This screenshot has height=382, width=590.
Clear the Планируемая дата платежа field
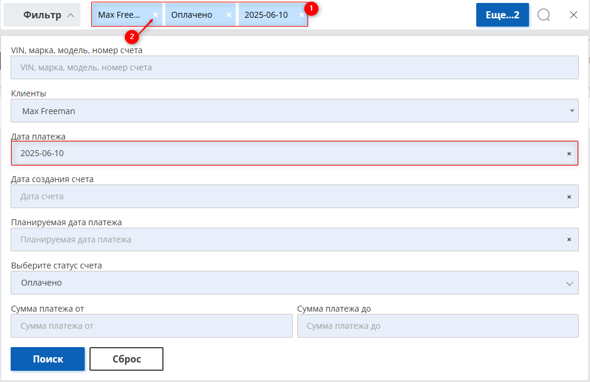[569, 239]
